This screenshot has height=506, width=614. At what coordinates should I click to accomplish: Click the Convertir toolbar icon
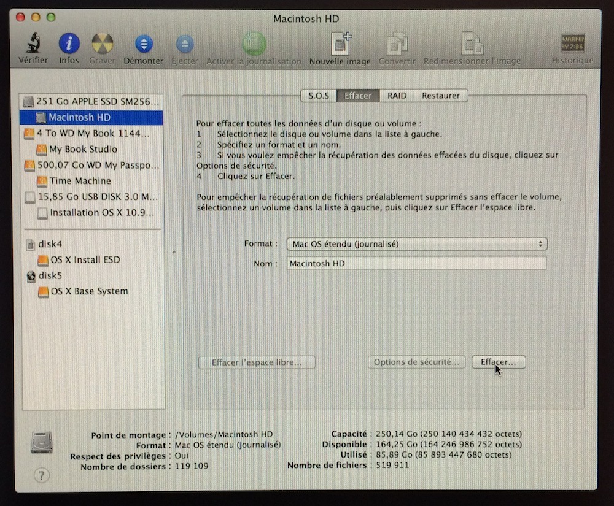(x=397, y=43)
